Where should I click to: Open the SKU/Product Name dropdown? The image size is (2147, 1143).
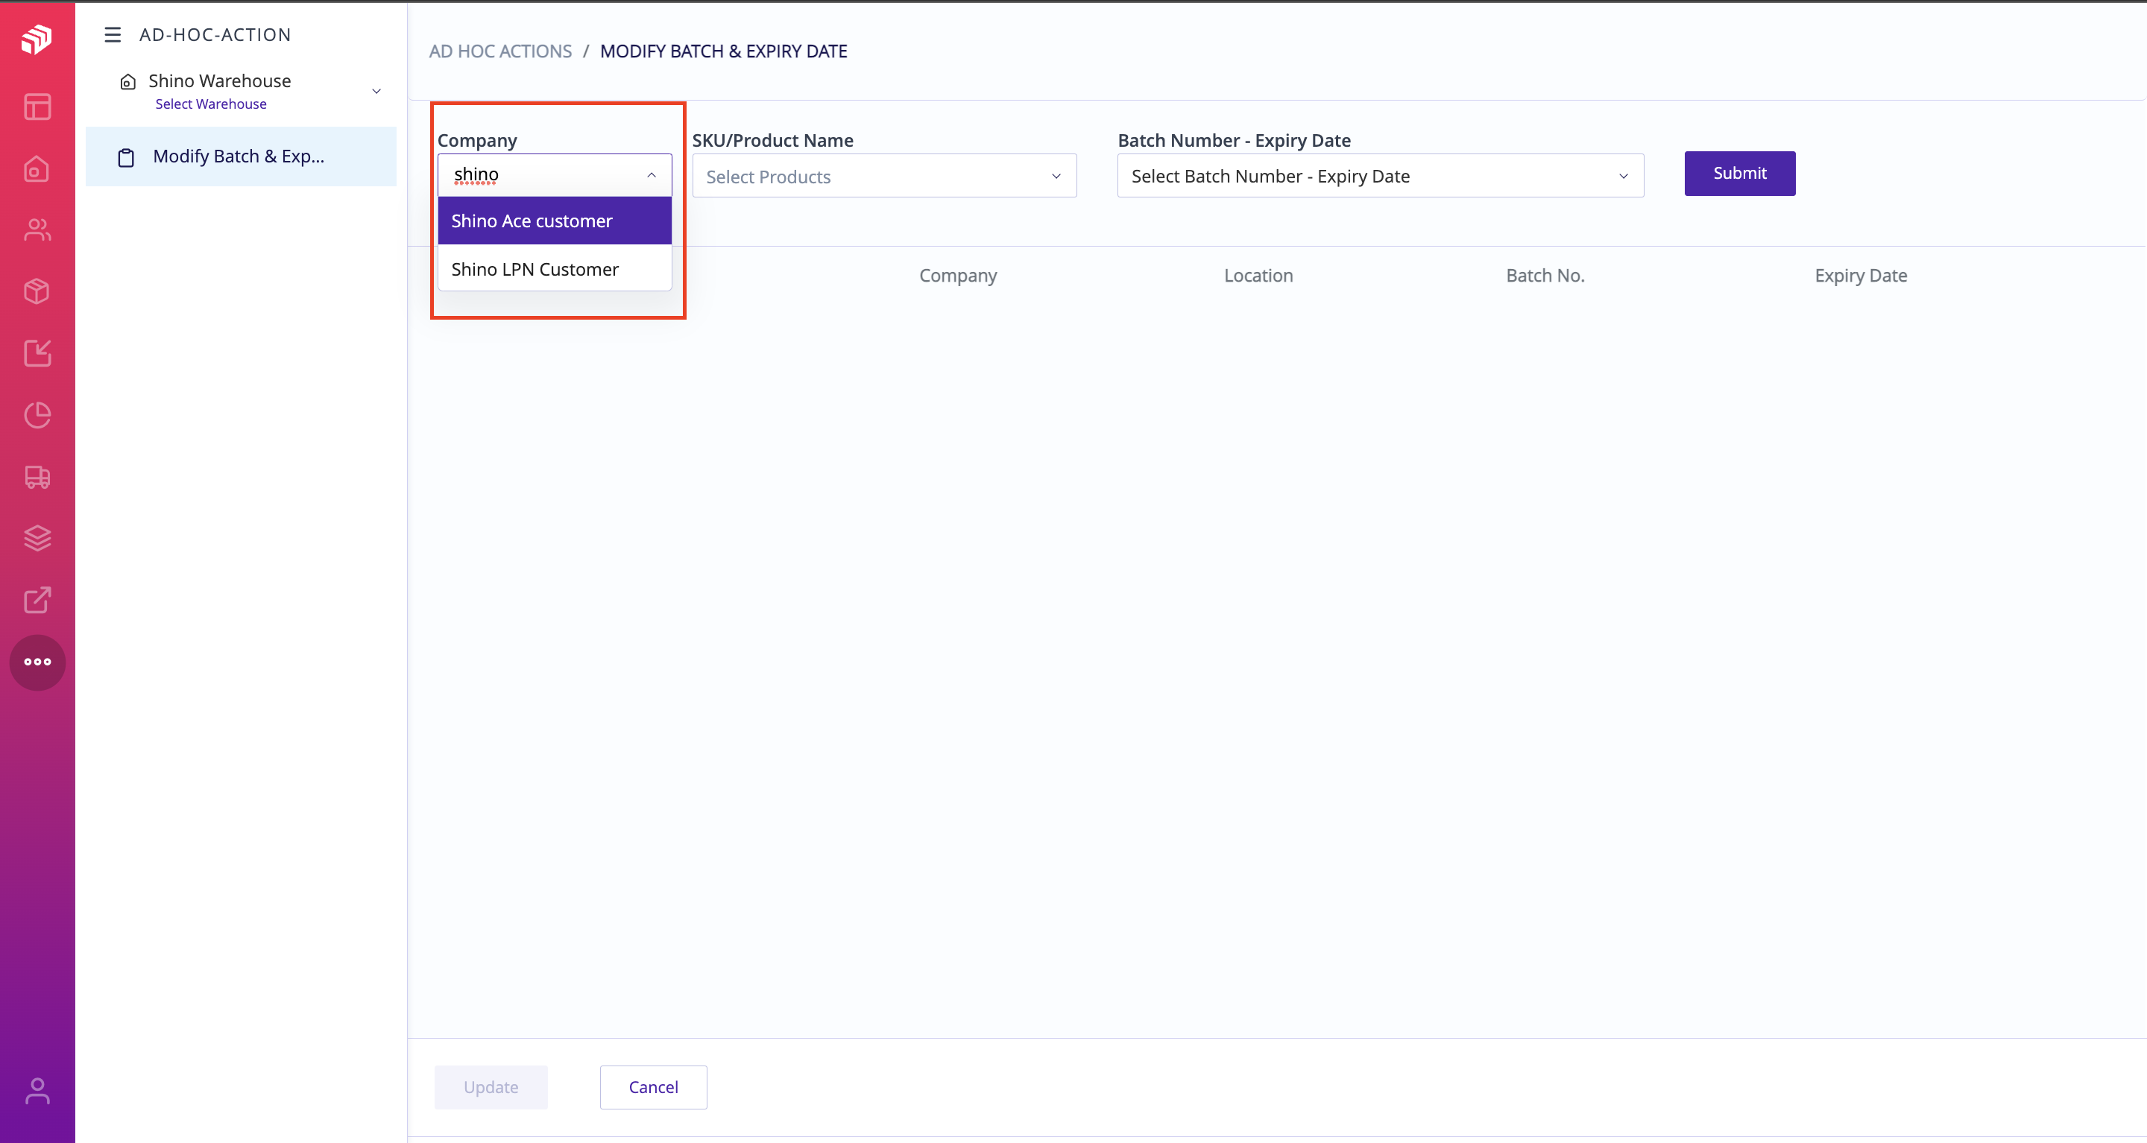(x=884, y=176)
